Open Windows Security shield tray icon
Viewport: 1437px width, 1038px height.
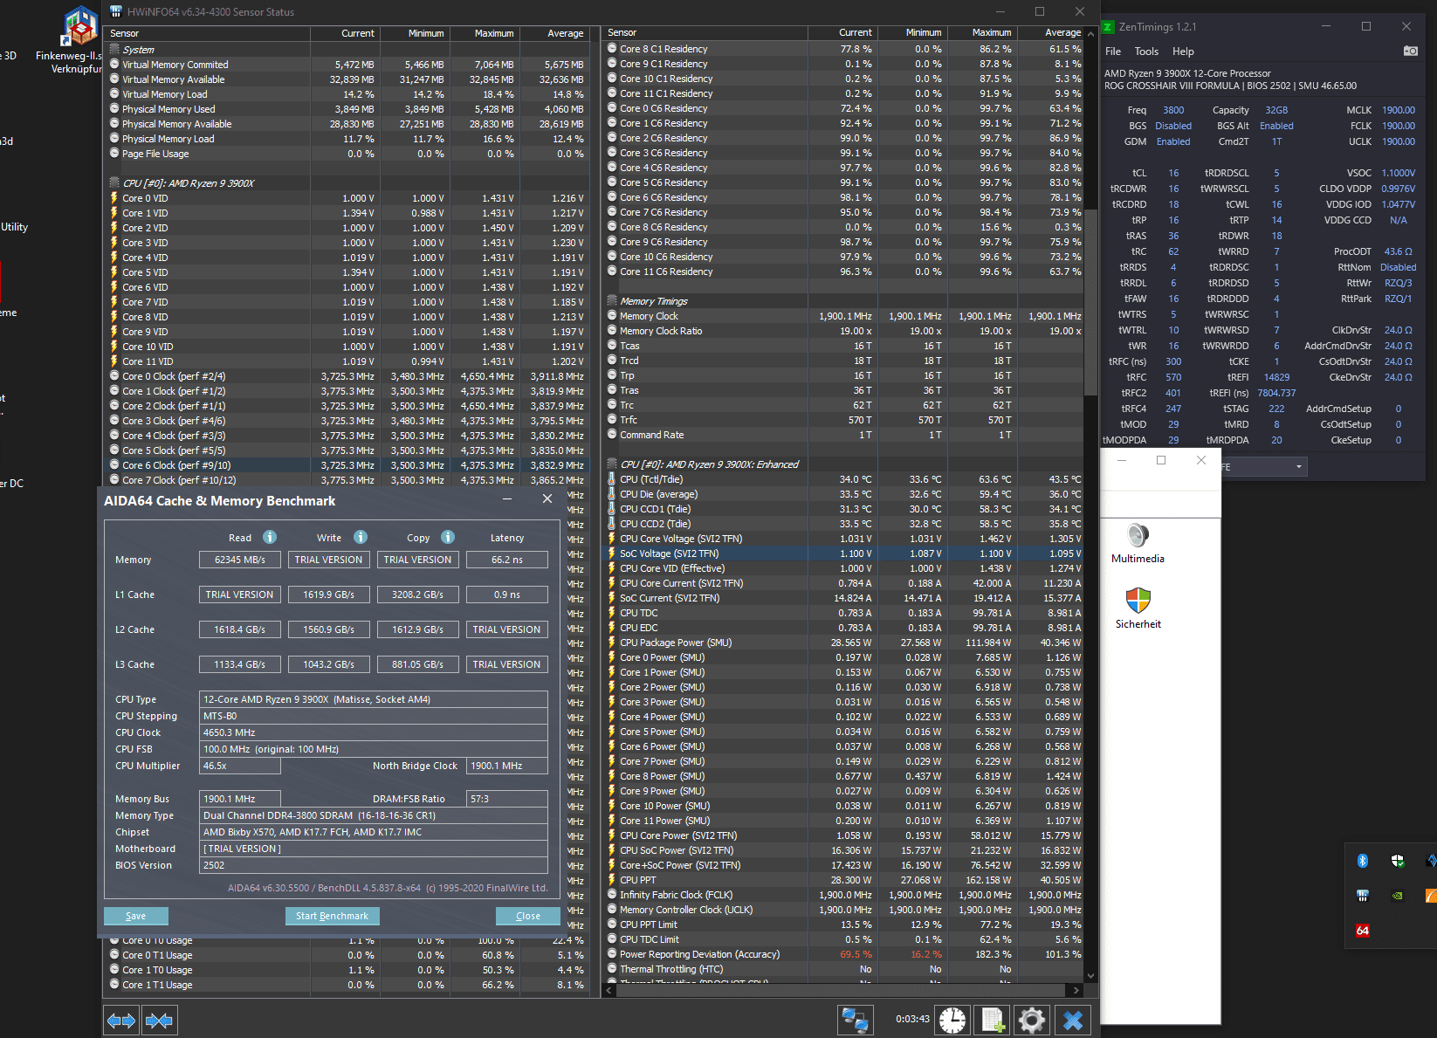[1397, 861]
